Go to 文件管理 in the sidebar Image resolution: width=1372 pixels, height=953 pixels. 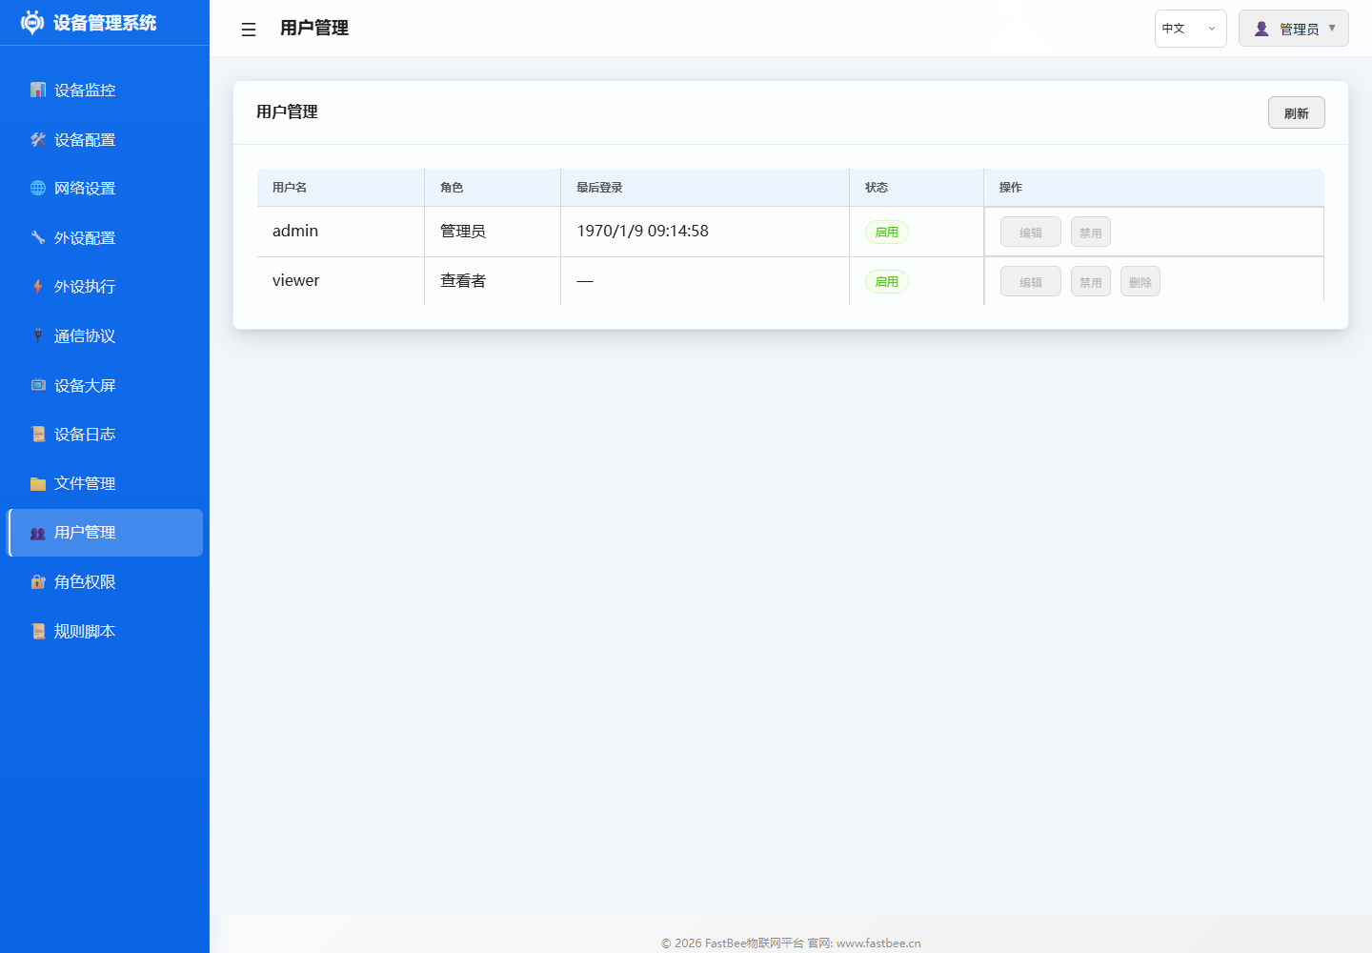[x=105, y=483]
